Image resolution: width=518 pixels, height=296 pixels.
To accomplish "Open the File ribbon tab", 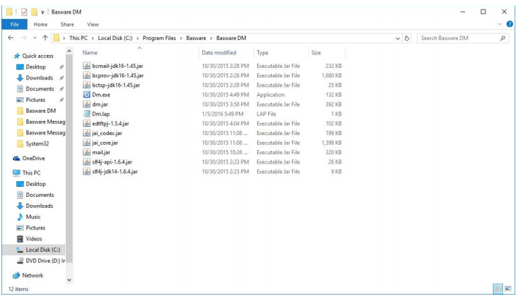I will [14, 24].
